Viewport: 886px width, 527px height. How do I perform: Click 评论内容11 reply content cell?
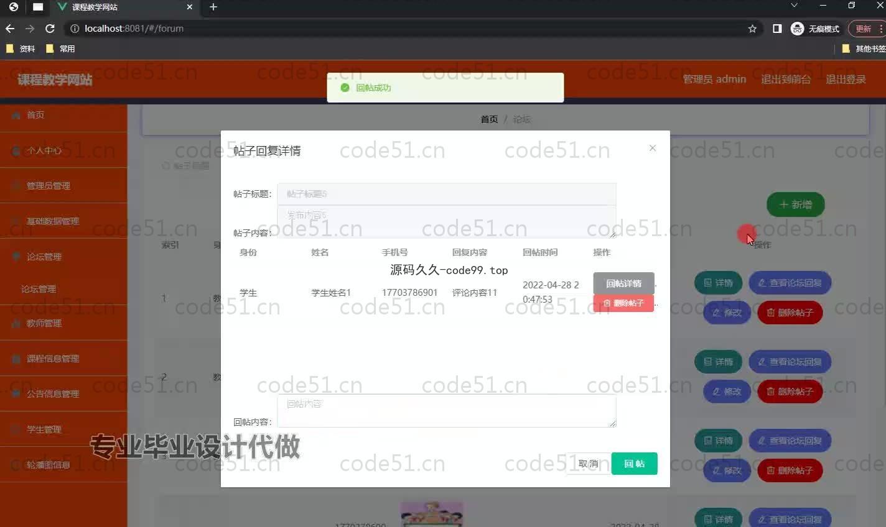click(x=475, y=293)
